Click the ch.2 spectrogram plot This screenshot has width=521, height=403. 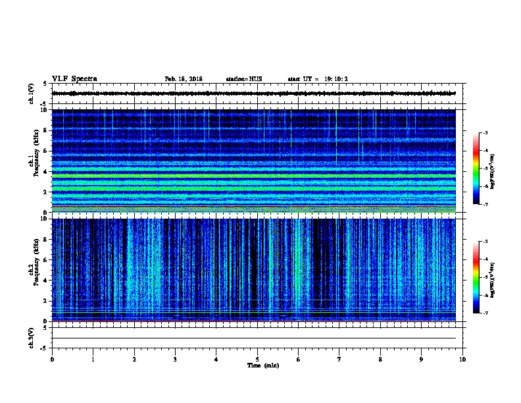point(254,270)
